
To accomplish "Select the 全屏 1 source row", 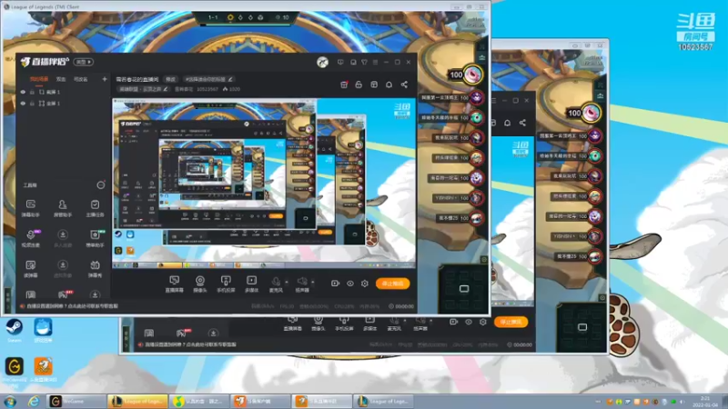I will (64, 104).
